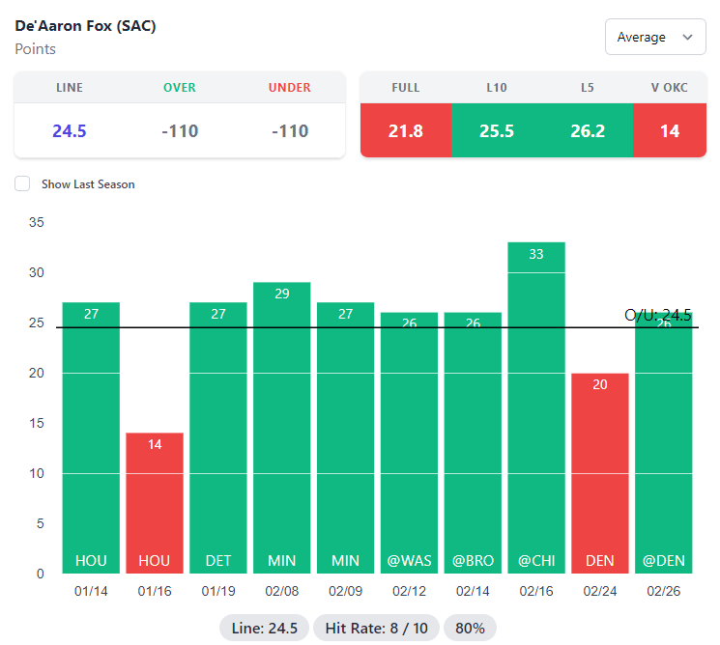Click the @DEN 02/26 bar
Image resolution: width=720 pixels, height=645 pixels.
664,442
